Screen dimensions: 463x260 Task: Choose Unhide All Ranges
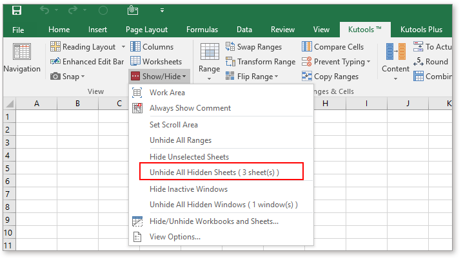(x=221, y=140)
